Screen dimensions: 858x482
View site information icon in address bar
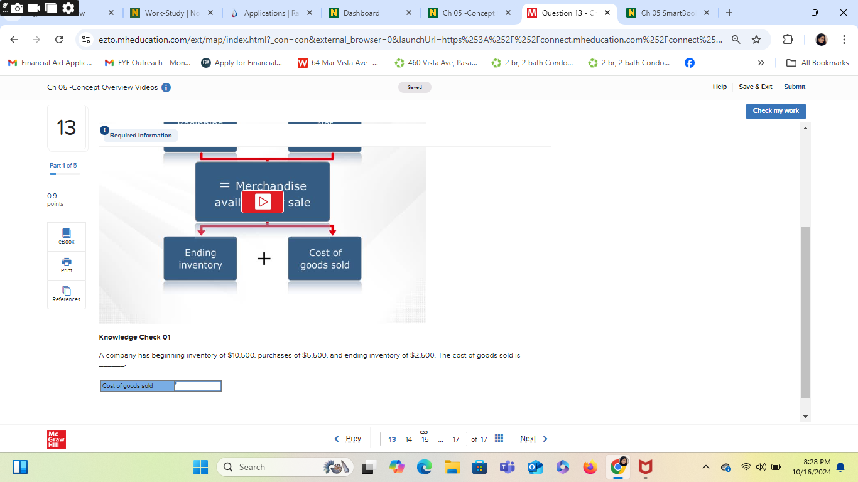click(x=87, y=40)
